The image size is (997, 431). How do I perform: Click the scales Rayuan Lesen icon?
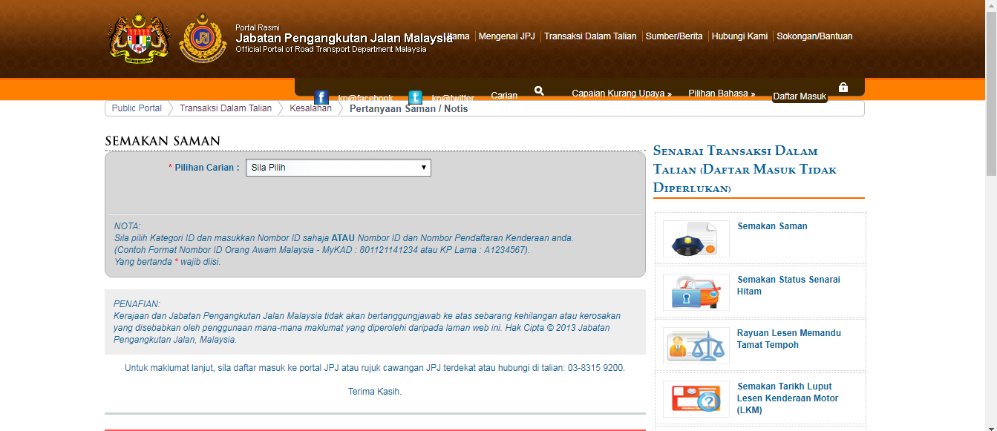(x=696, y=346)
